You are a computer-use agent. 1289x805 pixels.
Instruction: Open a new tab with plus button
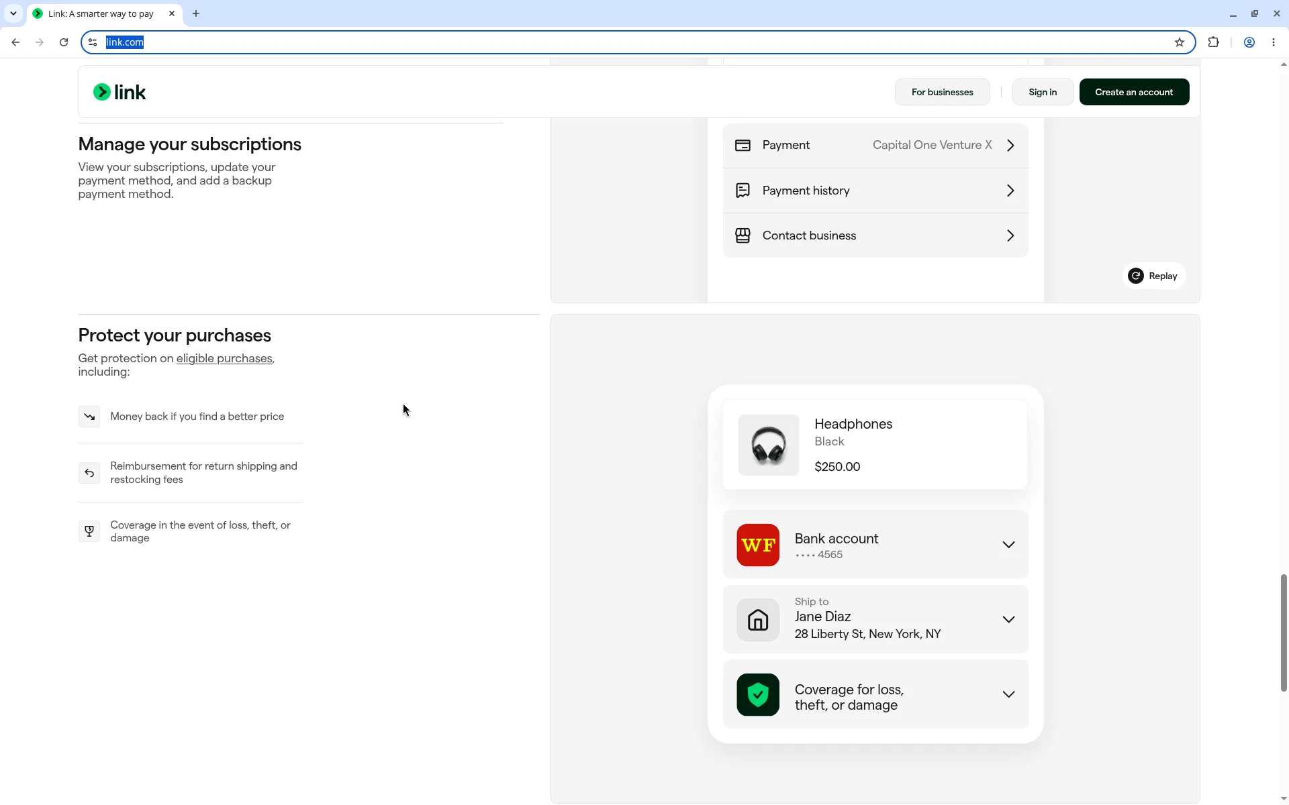[196, 13]
